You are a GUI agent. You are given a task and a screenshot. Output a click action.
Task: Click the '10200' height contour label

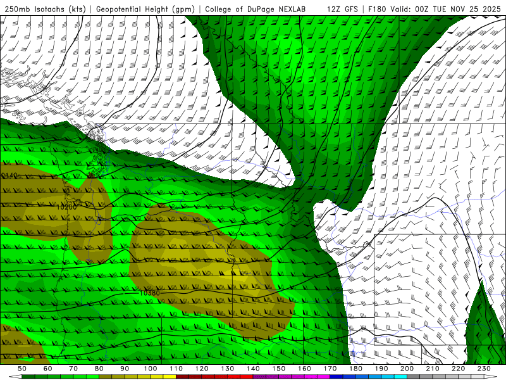[66, 207]
